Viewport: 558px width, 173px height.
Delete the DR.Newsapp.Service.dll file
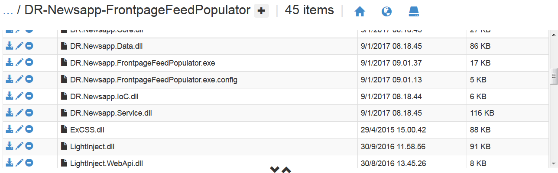29,113
